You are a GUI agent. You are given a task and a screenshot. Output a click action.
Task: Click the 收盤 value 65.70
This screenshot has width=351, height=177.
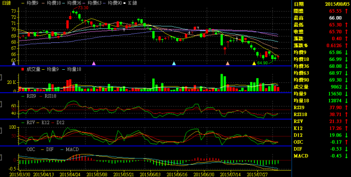coord(335,32)
